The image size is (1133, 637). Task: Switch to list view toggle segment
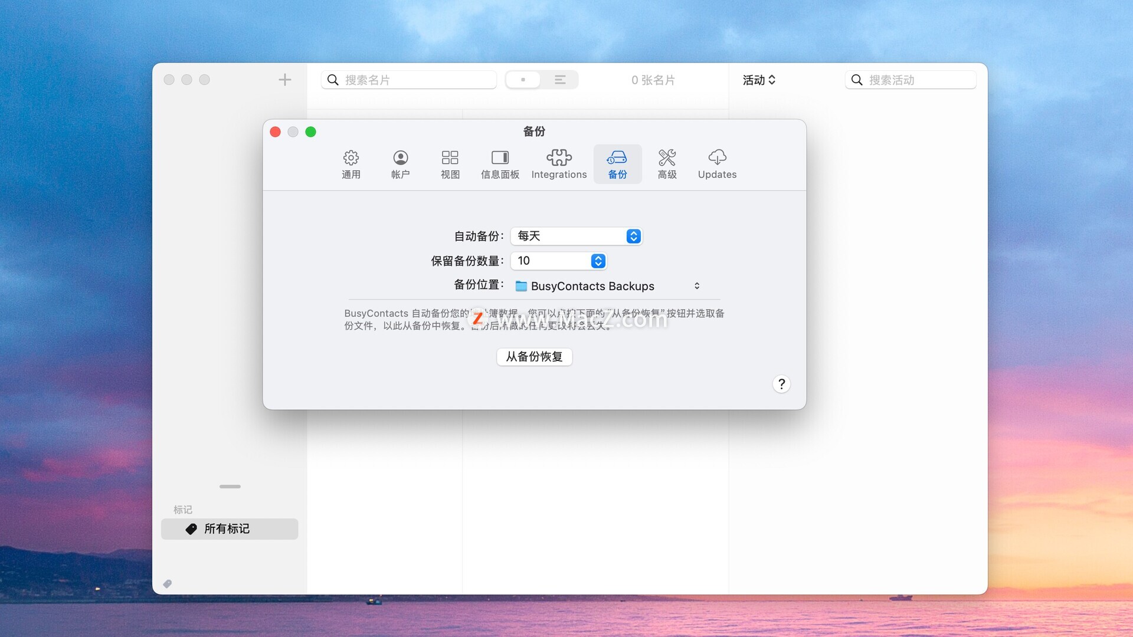point(560,80)
